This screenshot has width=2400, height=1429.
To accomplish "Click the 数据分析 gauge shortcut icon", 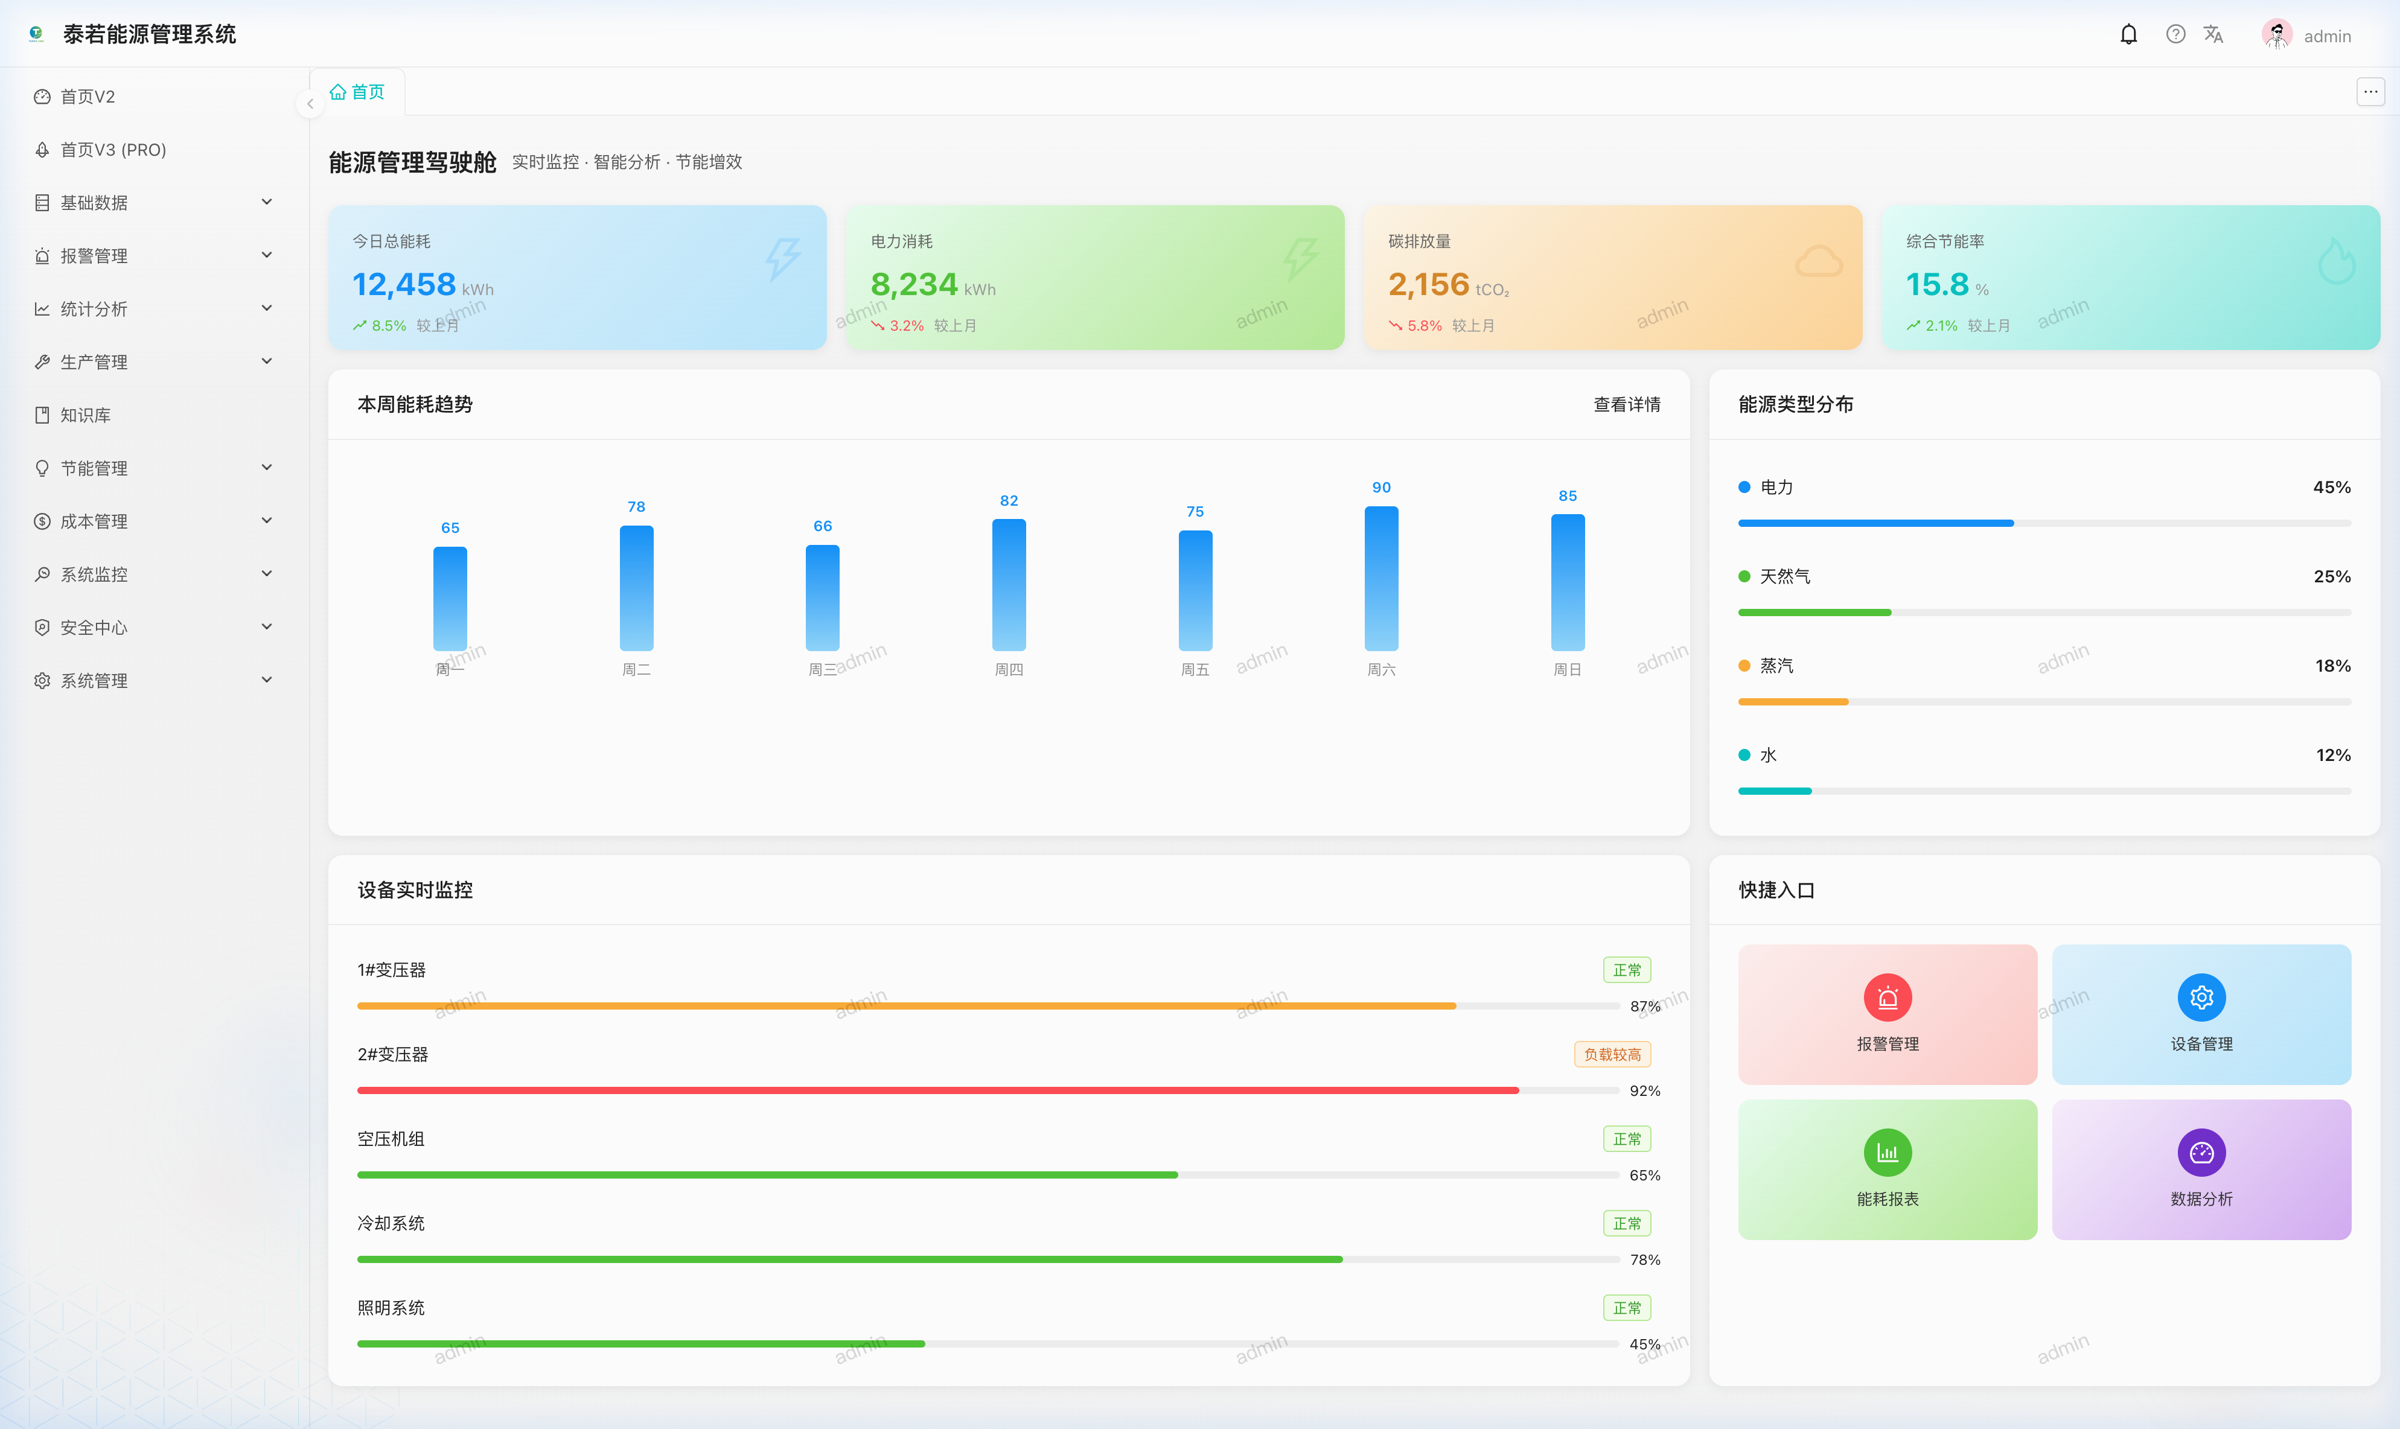I will 2201,1151.
